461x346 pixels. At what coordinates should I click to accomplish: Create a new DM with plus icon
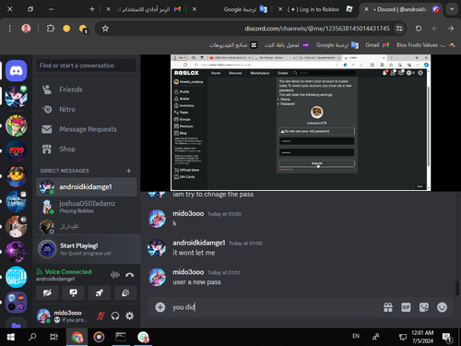[129, 171]
